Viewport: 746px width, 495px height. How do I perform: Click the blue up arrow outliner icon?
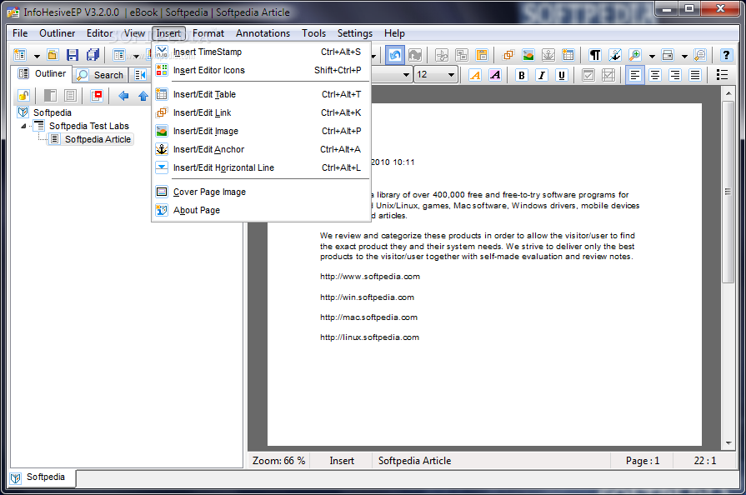143,96
